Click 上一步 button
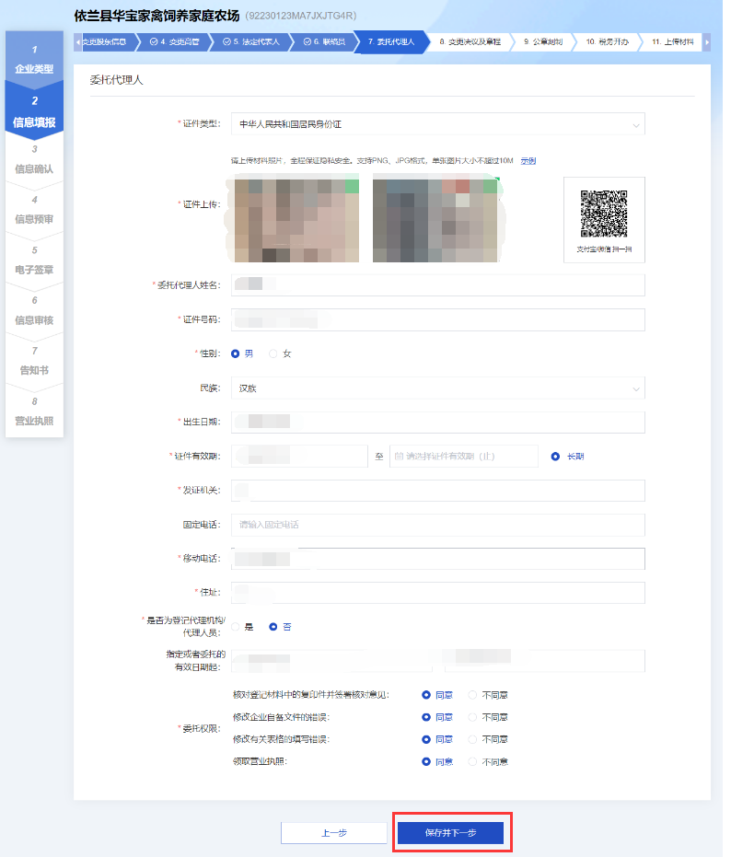731x857 pixels. (333, 832)
